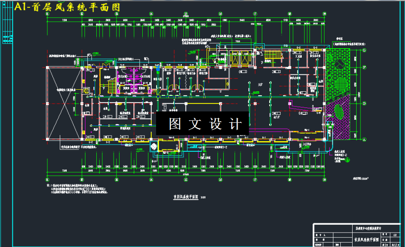
Task: Select the yellow staircase in the left room cluster
Action: point(112,87)
